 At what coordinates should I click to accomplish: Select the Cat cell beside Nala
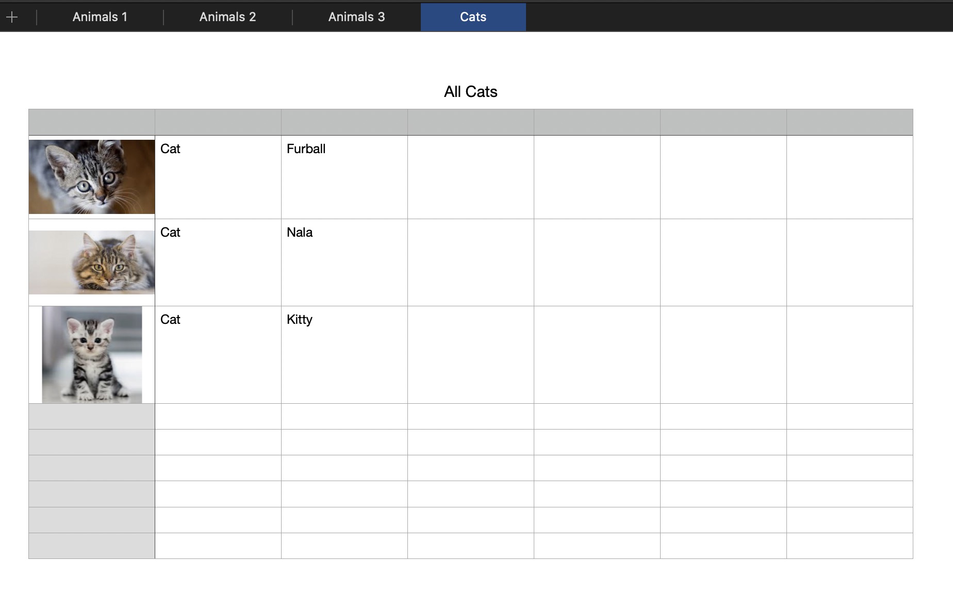click(218, 262)
